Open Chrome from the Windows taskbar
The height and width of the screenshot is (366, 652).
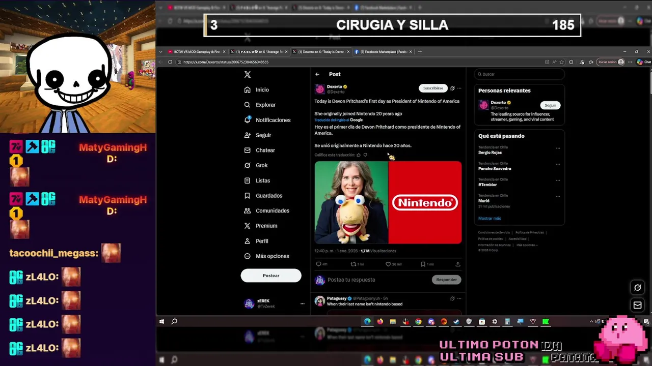point(418,321)
